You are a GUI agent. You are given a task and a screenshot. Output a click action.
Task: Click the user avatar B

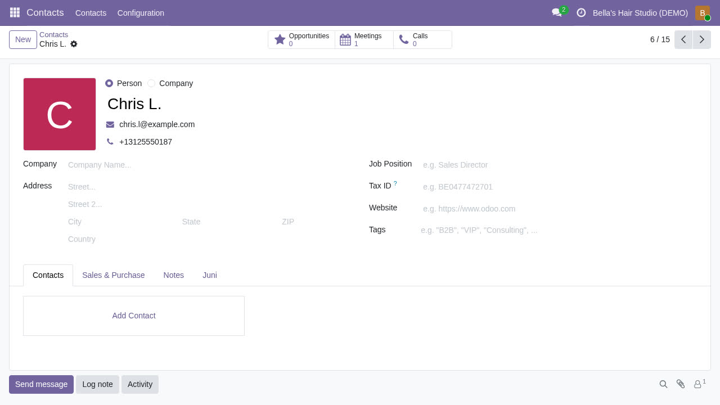703,13
